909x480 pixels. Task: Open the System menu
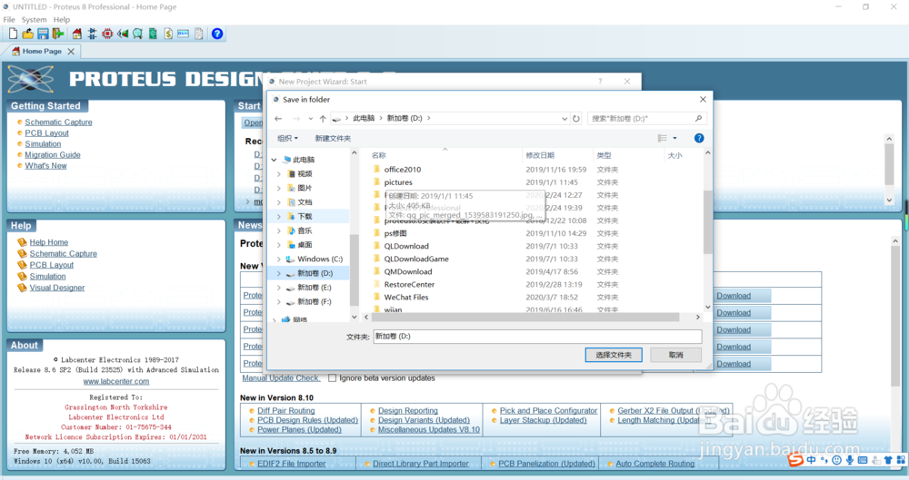click(x=34, y=20)
